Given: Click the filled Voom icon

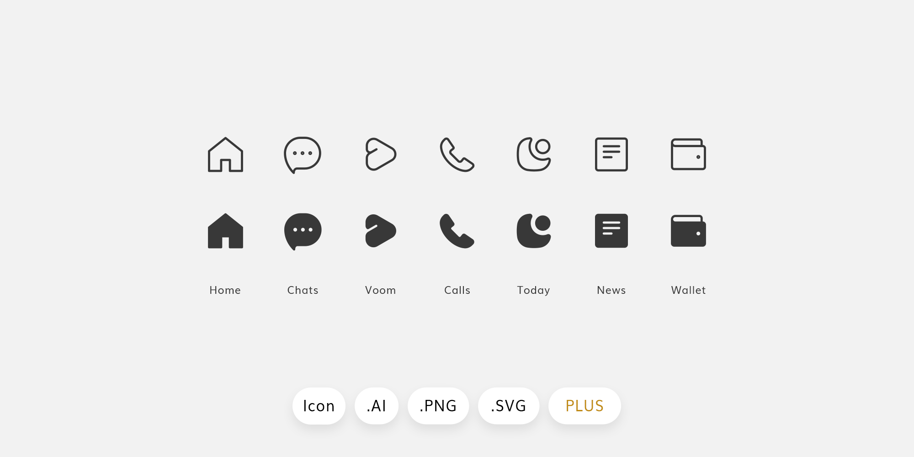Looking at the screenshot, I should 381,231.
